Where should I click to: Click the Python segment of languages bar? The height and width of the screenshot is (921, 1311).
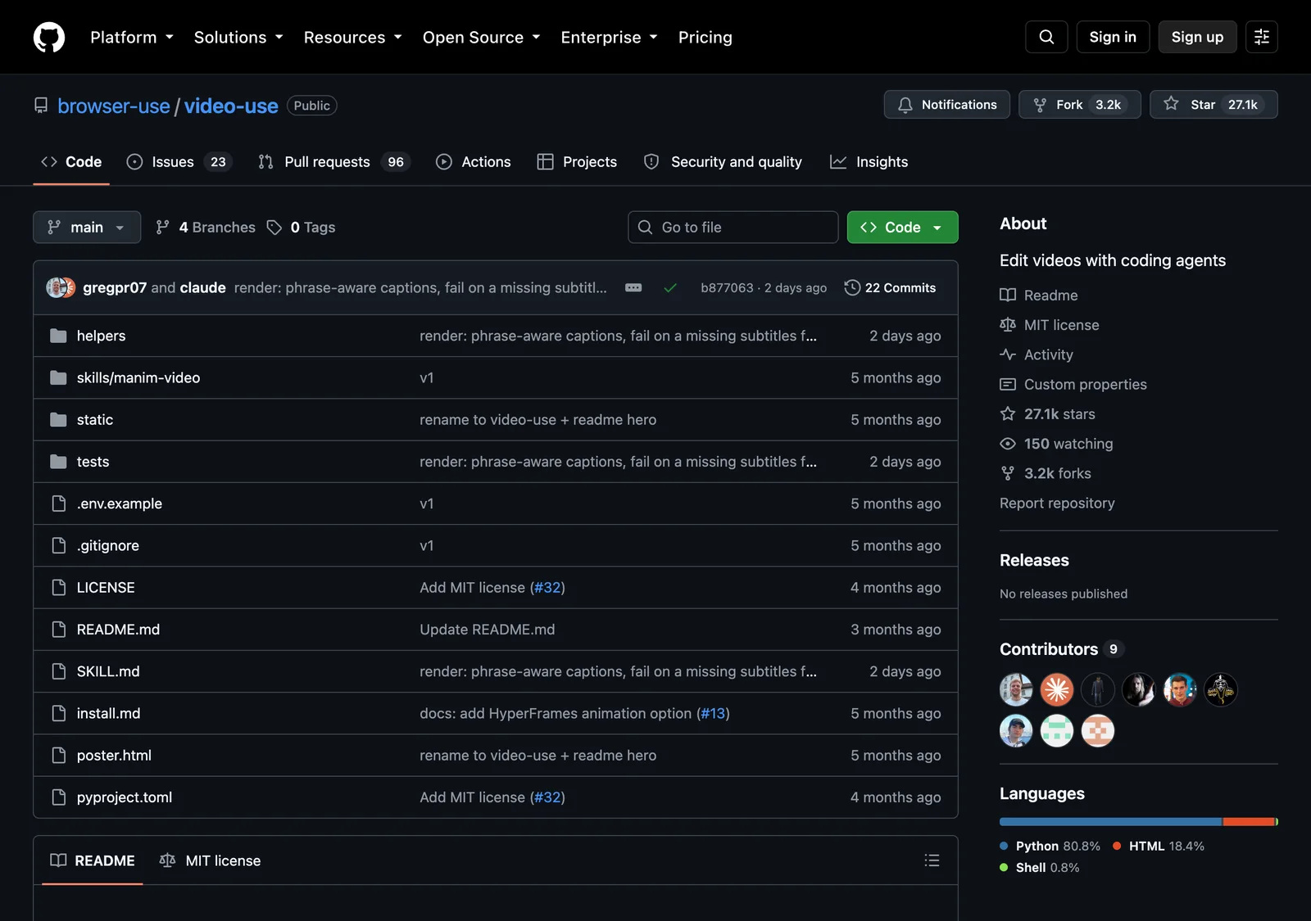(x=1110, y=822)
